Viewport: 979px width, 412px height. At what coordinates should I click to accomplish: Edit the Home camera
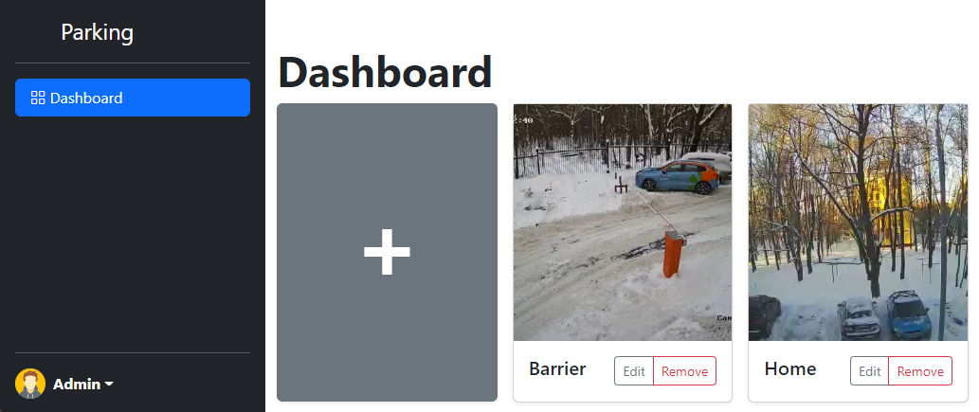[869, 371]
